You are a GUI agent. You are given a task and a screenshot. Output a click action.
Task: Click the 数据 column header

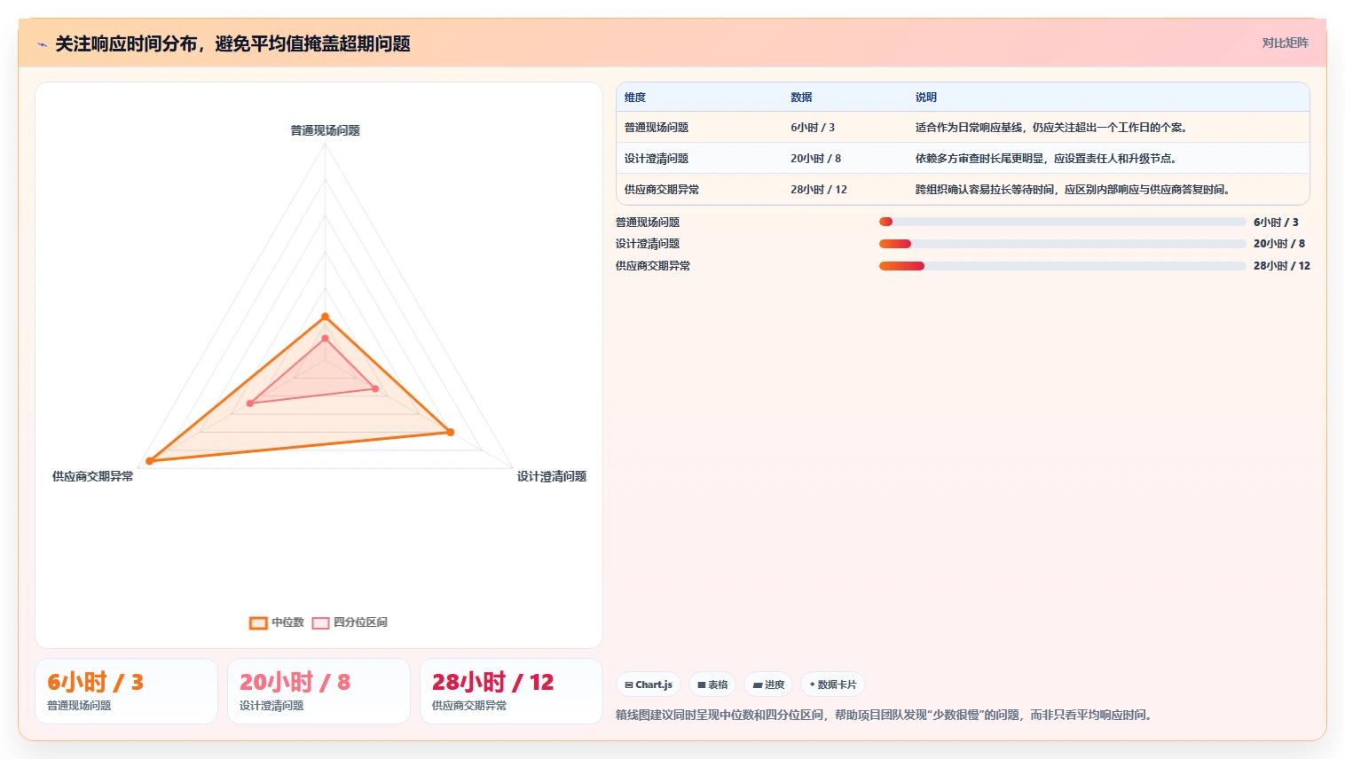coord(801,98)
